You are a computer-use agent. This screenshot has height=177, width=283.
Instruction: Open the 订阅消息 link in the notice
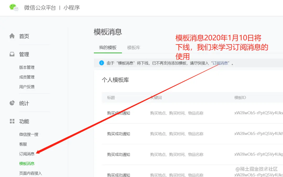tap(220, 63)
